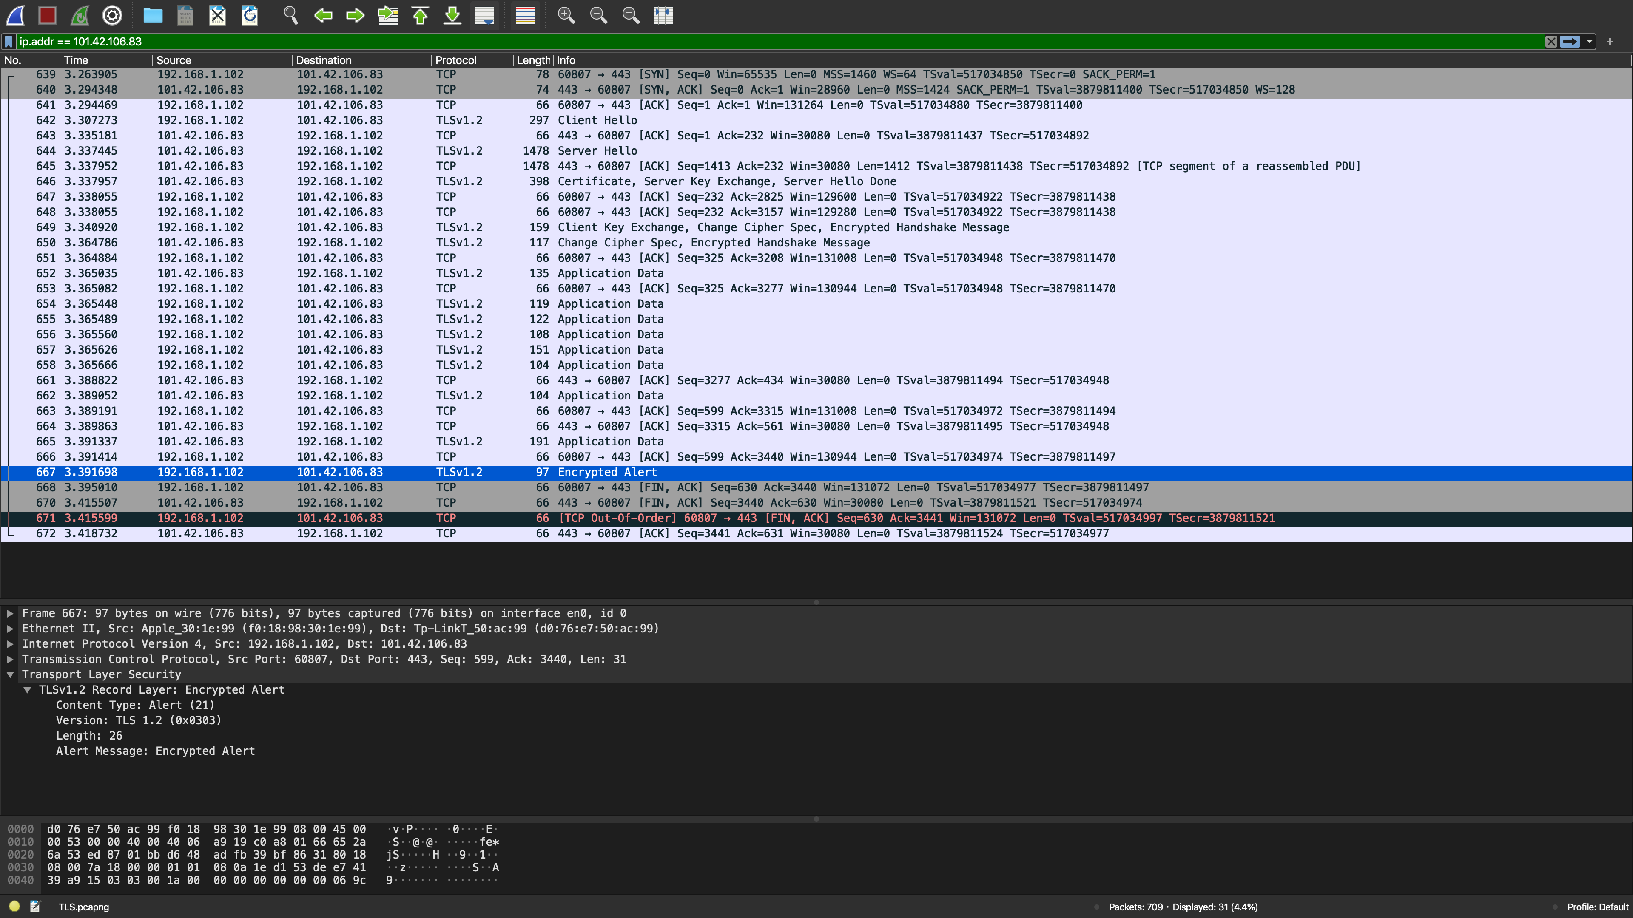This screenshot has height=918, width=1633.
Task: Toggle auto-scroll during live capture
Action: click(x=485, y=15)
